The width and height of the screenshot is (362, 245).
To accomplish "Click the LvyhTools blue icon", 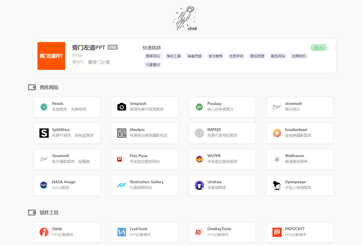I will point(122,232).
